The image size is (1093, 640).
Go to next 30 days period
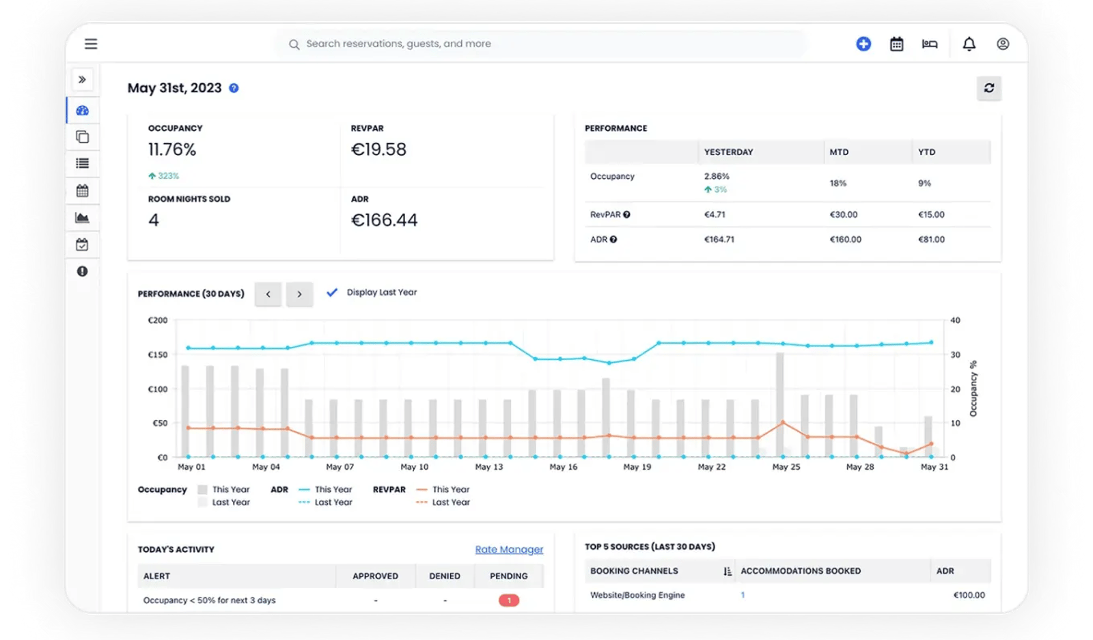point(299,294)
